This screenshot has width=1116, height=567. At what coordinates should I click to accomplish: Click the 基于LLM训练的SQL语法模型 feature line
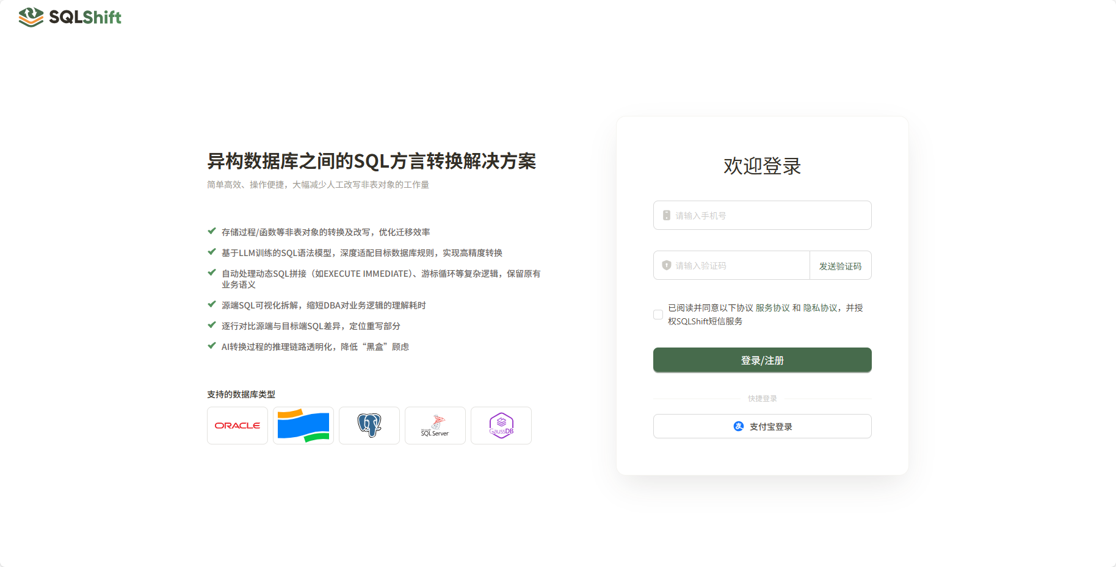[x=361, y=253]
